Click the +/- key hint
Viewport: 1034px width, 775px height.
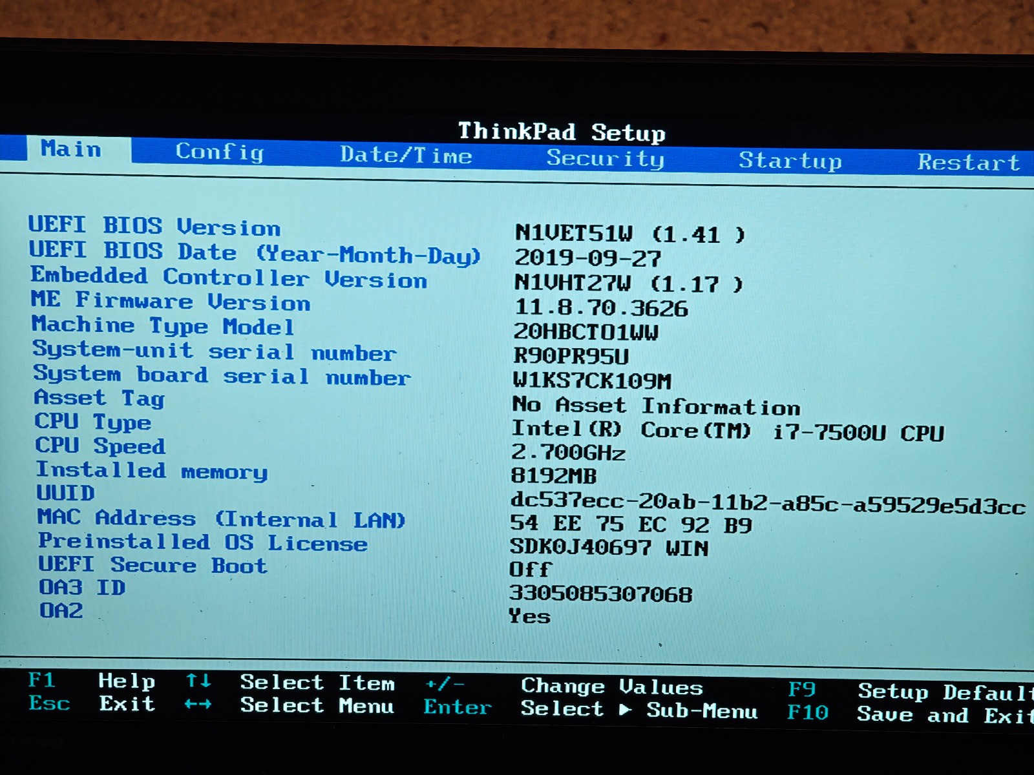445,683
